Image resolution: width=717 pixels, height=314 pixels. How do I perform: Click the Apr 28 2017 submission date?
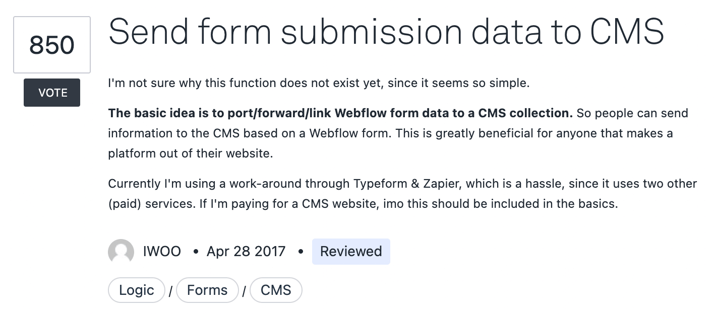pyautogui.click(x=245, y=251)
